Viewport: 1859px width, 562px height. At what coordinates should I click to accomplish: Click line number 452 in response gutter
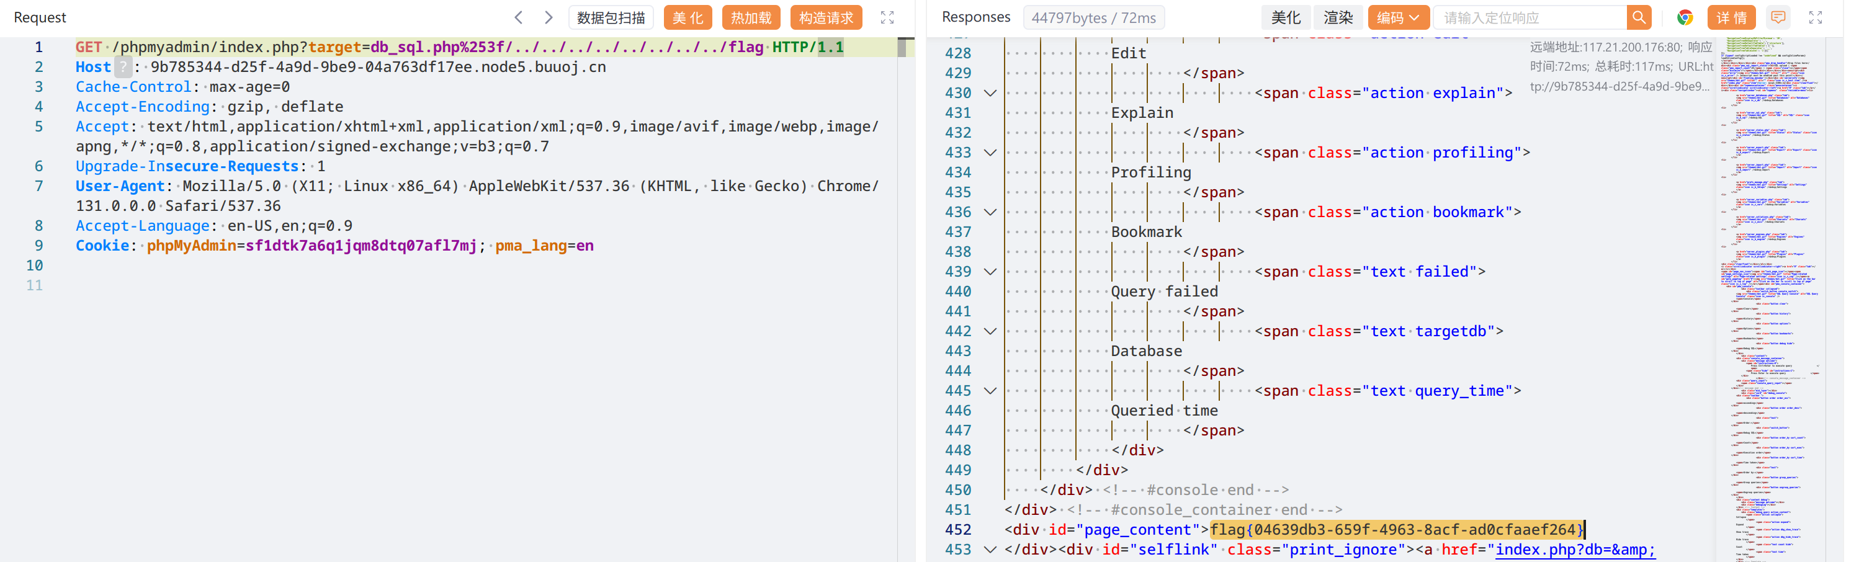957,530
